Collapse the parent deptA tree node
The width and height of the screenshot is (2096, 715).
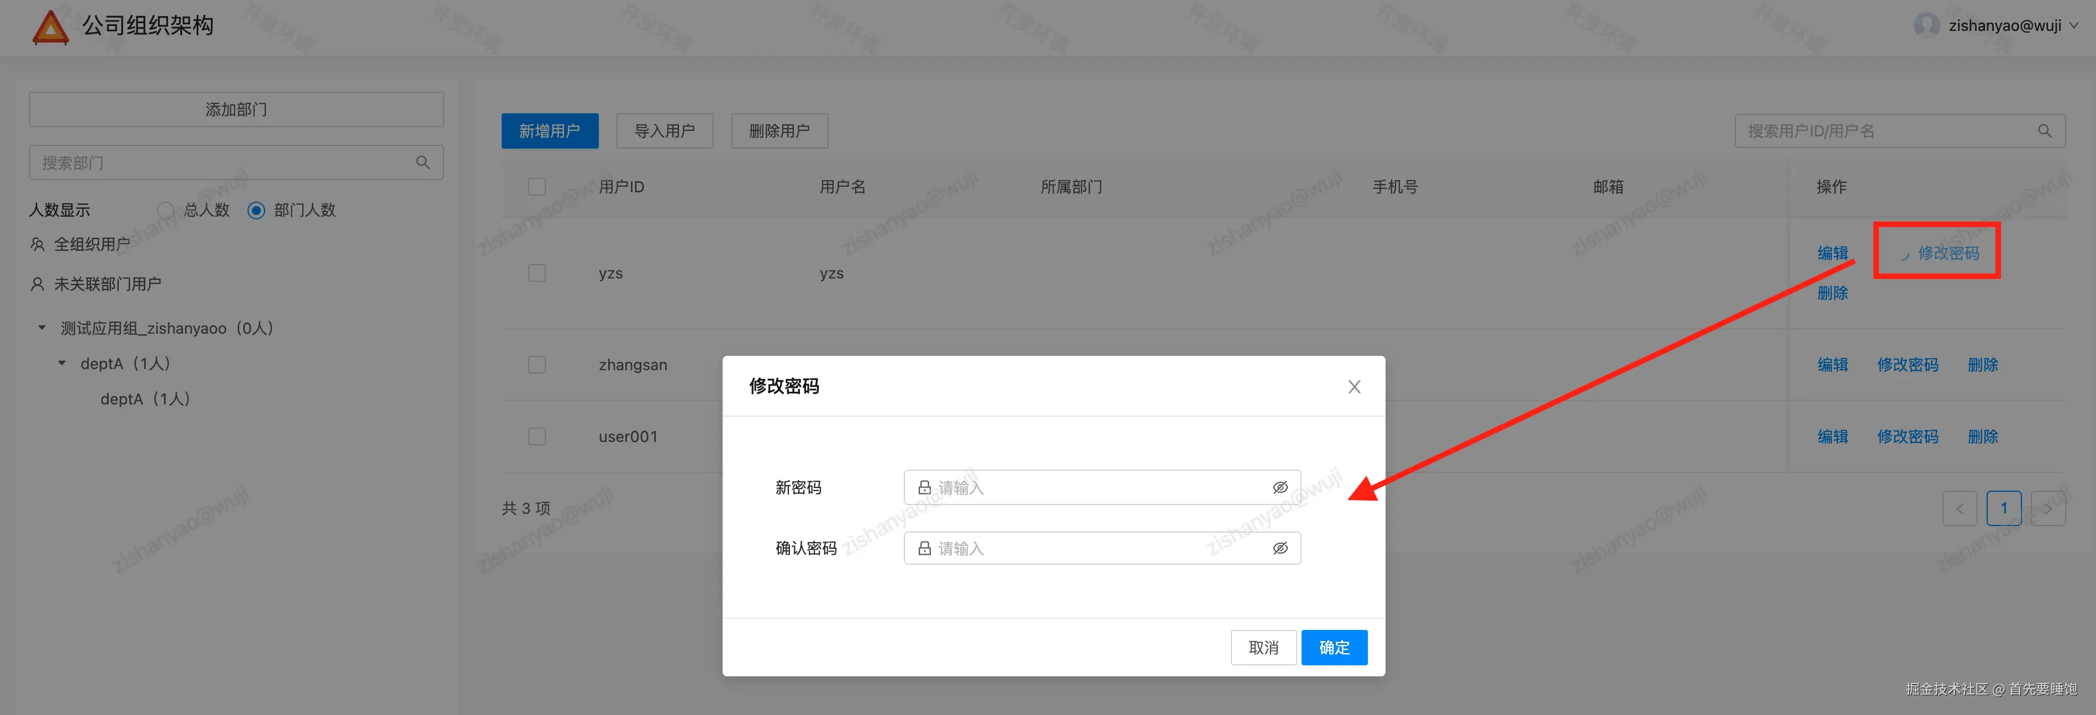(62, 364)
